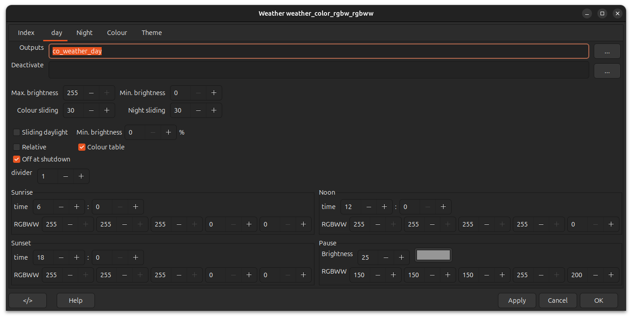Open the Deactivate browse (...) button
Viewport: 632px width, 318px height.
(607, 71)
